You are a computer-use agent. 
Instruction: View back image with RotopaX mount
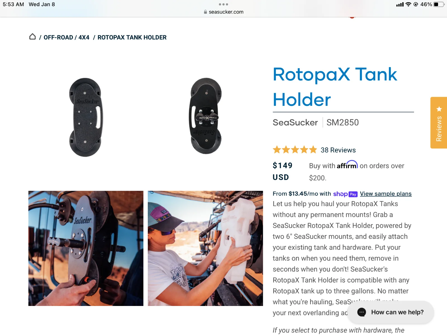[206, 116]
